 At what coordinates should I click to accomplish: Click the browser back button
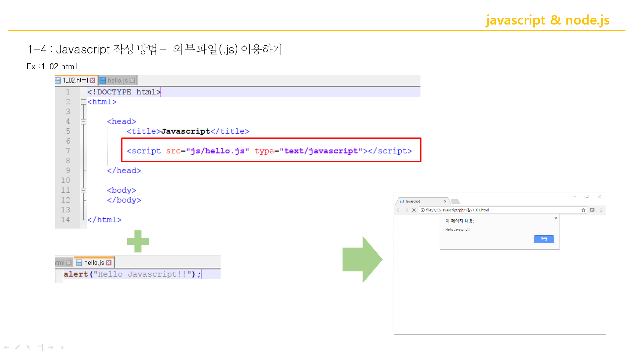click(x=399, y=210)
